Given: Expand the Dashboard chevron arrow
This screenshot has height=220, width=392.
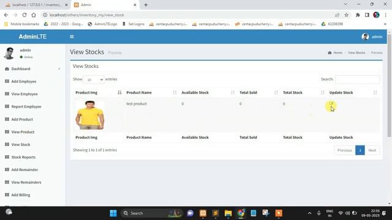Looking at the screenshot, I should click(59, 69).
